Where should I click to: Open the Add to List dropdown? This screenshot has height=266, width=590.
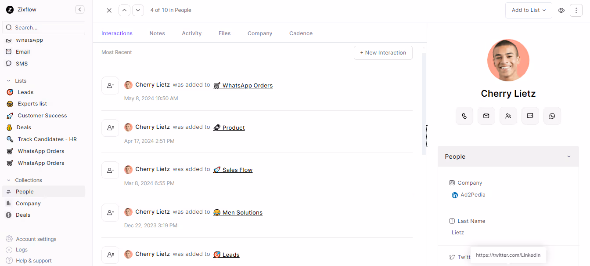529,10
